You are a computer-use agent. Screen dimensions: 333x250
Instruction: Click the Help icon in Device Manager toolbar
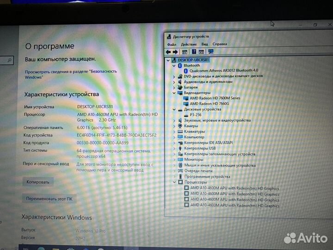click(195, 52)
